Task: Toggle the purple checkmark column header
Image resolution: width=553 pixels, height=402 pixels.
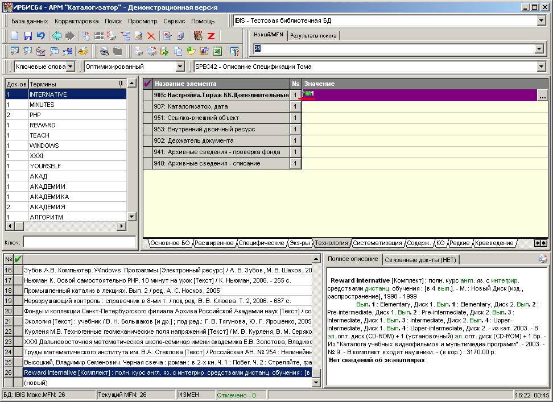Action: 148,84
